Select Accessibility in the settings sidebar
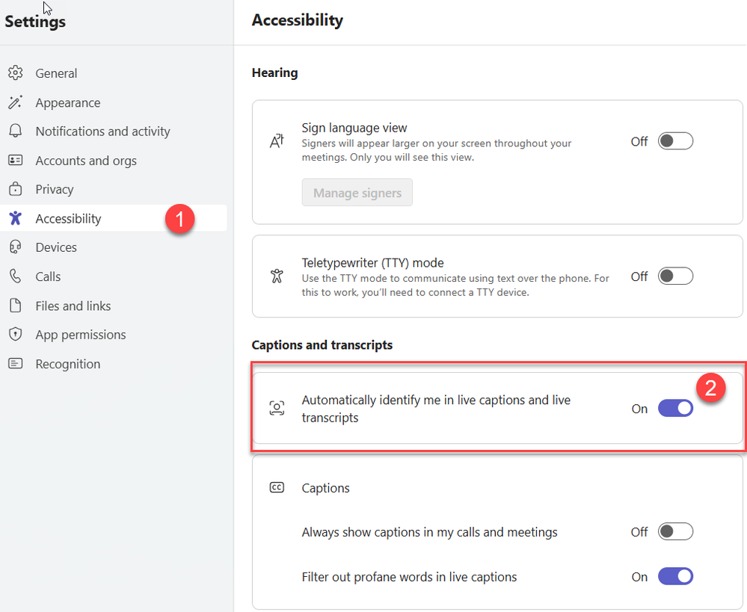Screen dimensions: 747x612 pos(68,219)
